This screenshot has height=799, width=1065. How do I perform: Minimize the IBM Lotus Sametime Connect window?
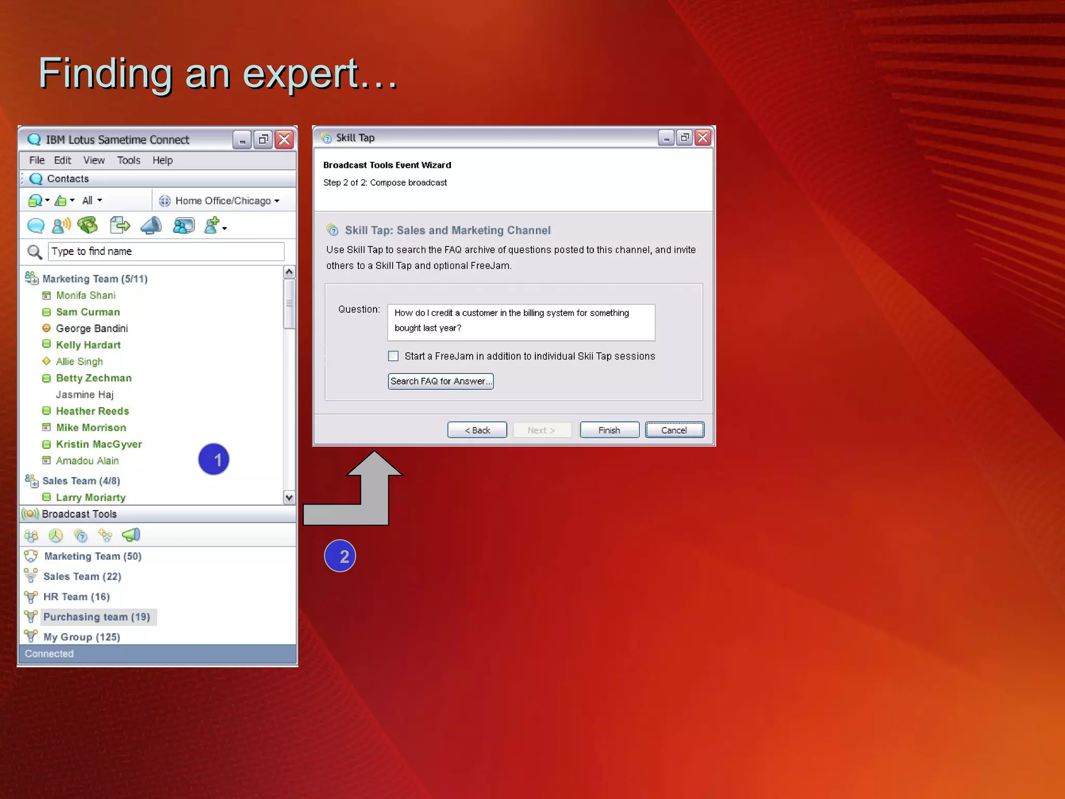[x=242, y=140]
